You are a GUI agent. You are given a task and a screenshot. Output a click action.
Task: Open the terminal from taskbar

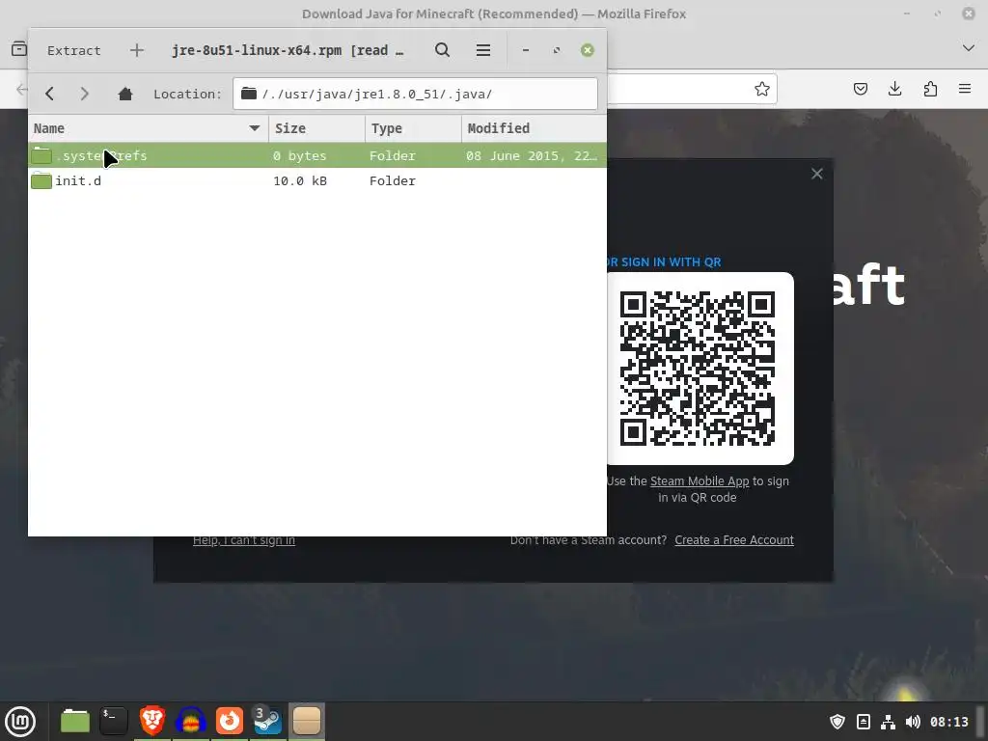[114, 721]
